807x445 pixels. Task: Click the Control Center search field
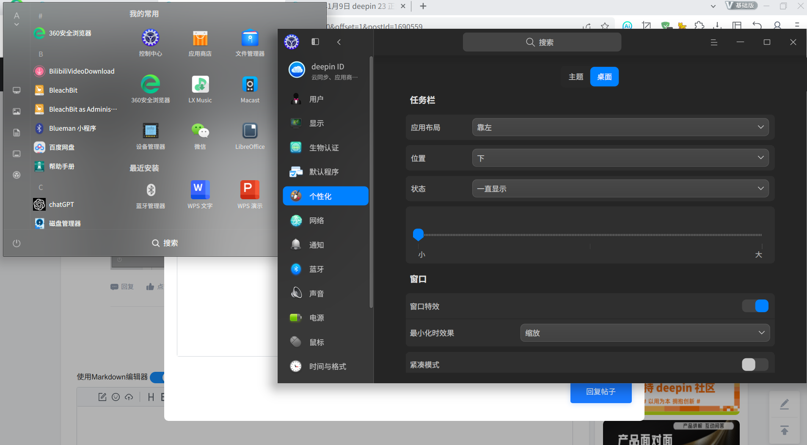pos(542,42)
